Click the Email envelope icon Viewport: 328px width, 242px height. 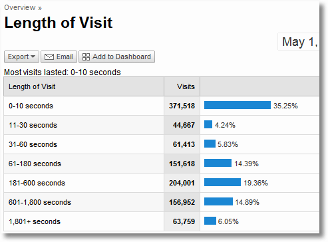pyautogui.click(x=49, y=57)
